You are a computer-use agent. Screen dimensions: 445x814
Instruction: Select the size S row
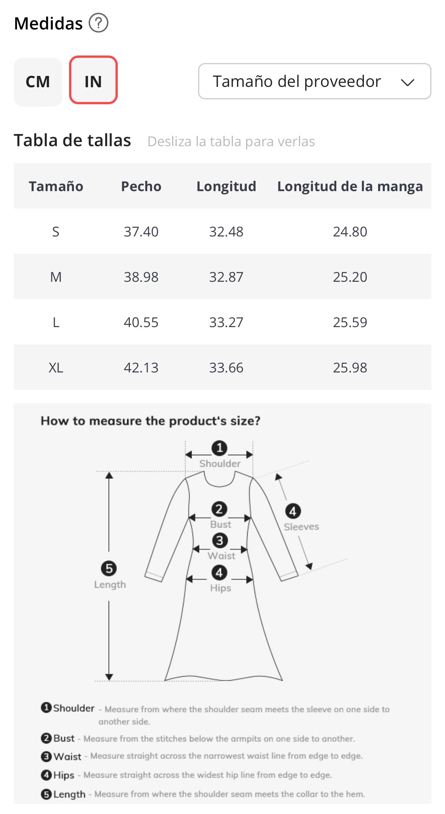222,231
